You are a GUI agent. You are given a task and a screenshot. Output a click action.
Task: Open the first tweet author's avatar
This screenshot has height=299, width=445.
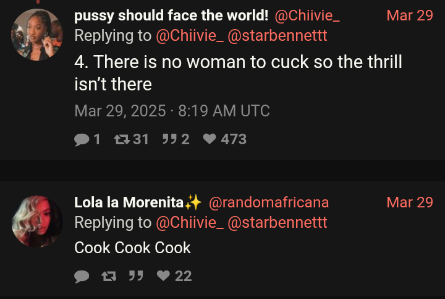37,35
